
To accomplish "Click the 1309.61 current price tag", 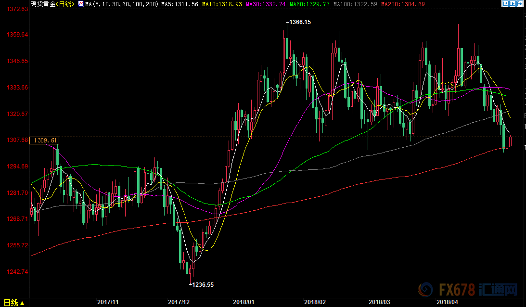I will 45,140.
